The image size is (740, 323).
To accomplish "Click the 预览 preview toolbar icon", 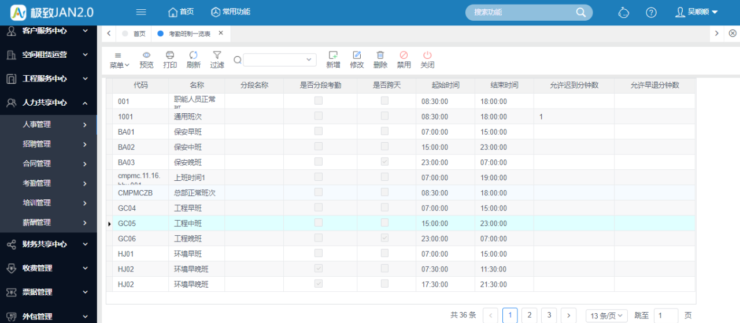I will [x=147, y=60].
